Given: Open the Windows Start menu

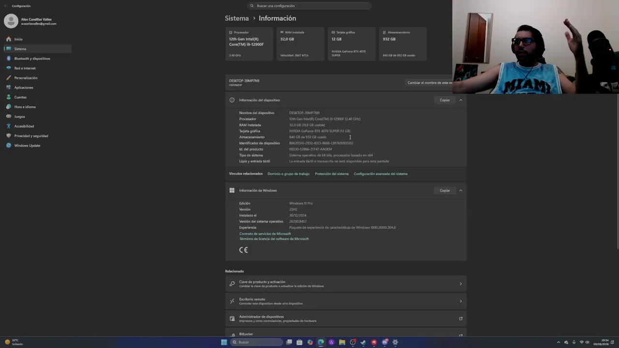Looking at the screenshot, I should [x=224, y=342].
